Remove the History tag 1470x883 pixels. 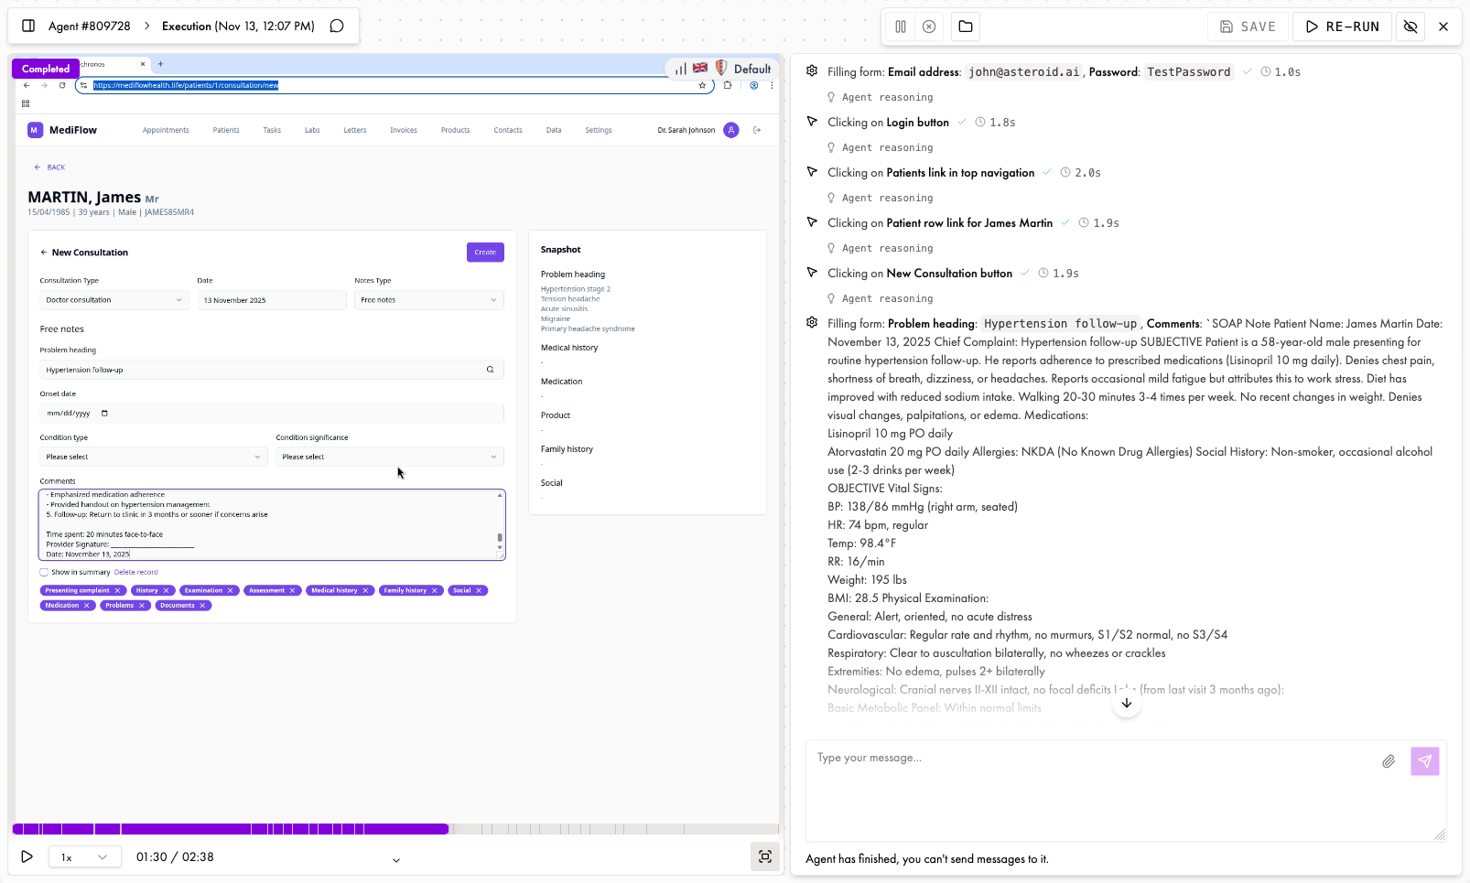point(166,590)
